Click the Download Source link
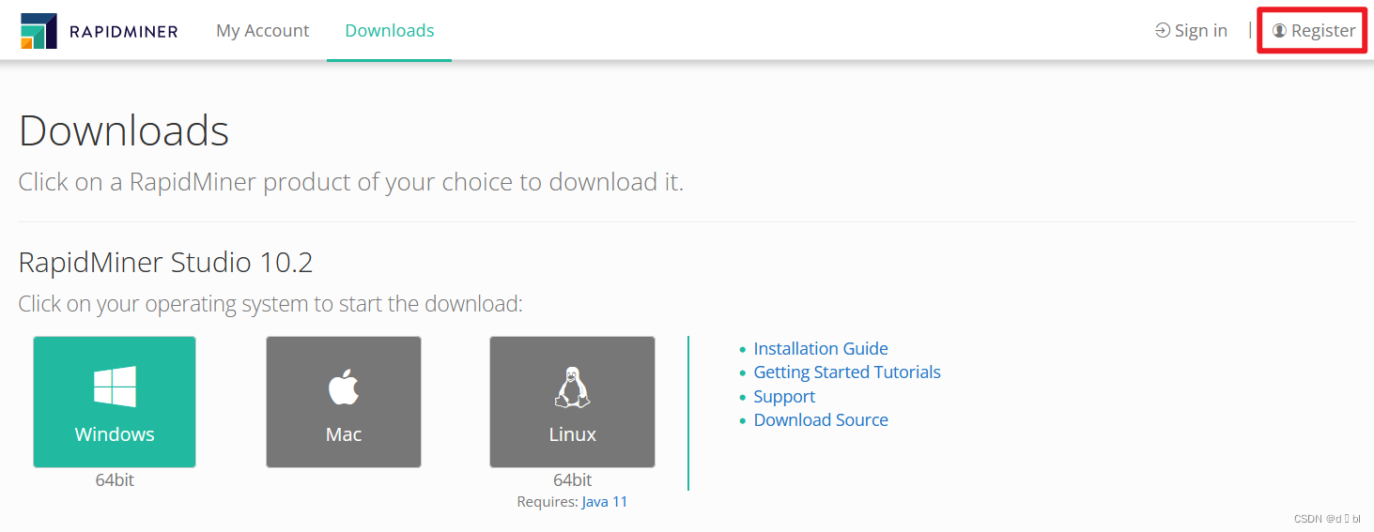The width and height of the screenshot is (1374, 532). coord(821,420)
